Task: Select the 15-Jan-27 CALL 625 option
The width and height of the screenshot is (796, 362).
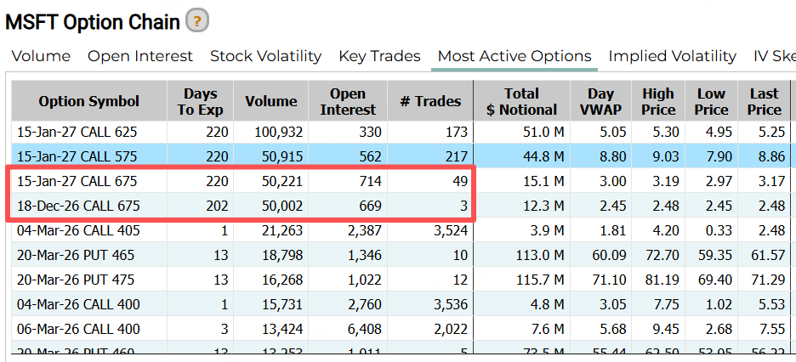Action: coord(77,132)
